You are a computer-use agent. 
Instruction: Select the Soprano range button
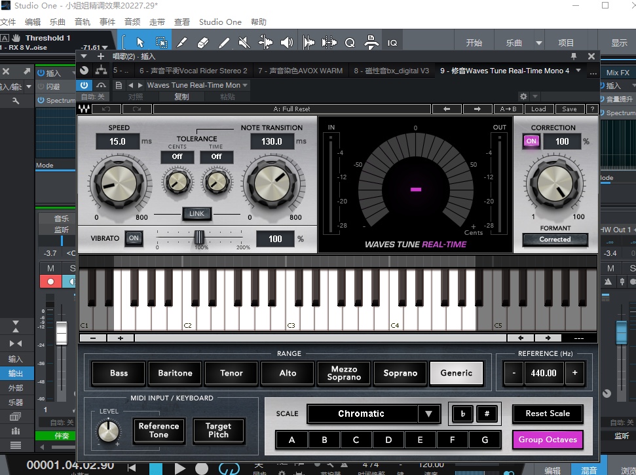click(x=400, y=373)
